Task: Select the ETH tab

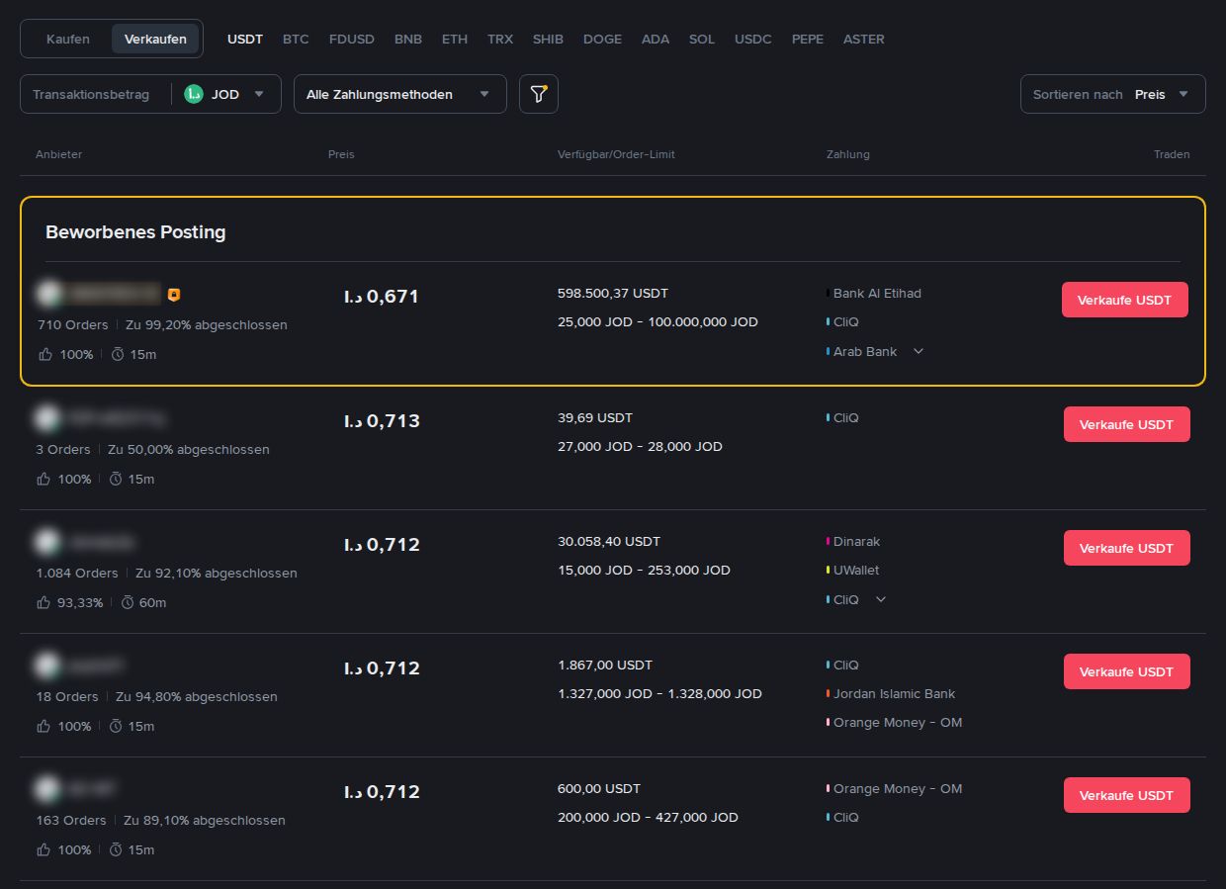Action: pyautogui.click(x=455, y=39)
